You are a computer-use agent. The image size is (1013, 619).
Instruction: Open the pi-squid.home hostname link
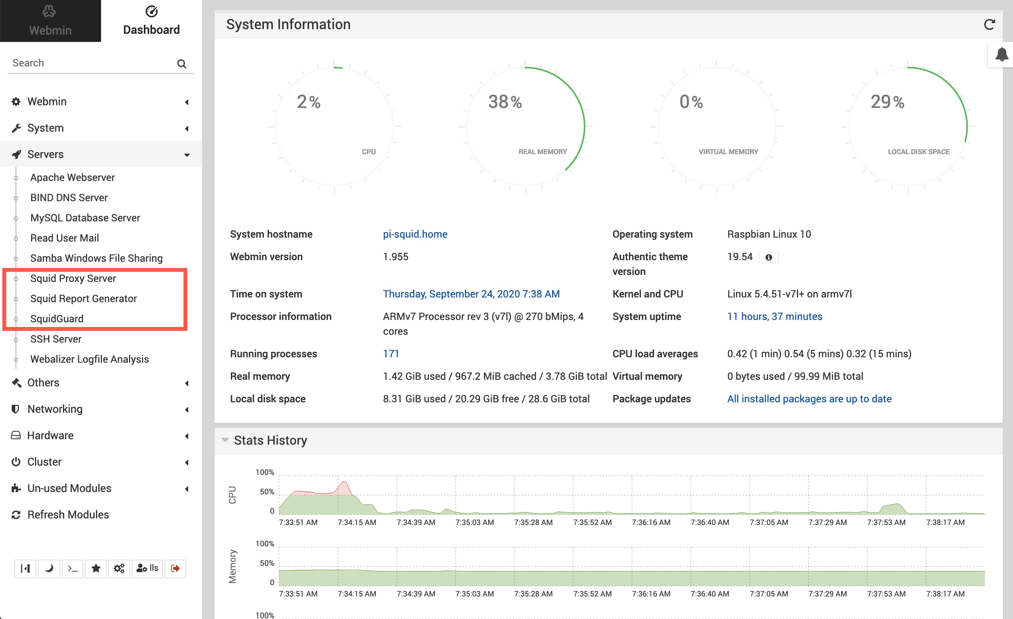pos(415,234)
